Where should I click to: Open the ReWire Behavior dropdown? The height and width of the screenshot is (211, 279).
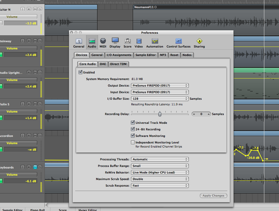(160, 173)
